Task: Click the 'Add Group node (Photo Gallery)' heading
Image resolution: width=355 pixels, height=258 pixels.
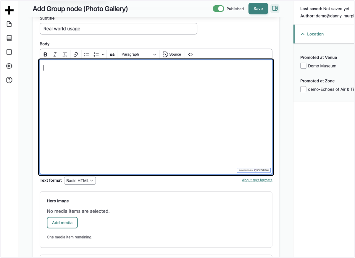Action: click(80, 9)
